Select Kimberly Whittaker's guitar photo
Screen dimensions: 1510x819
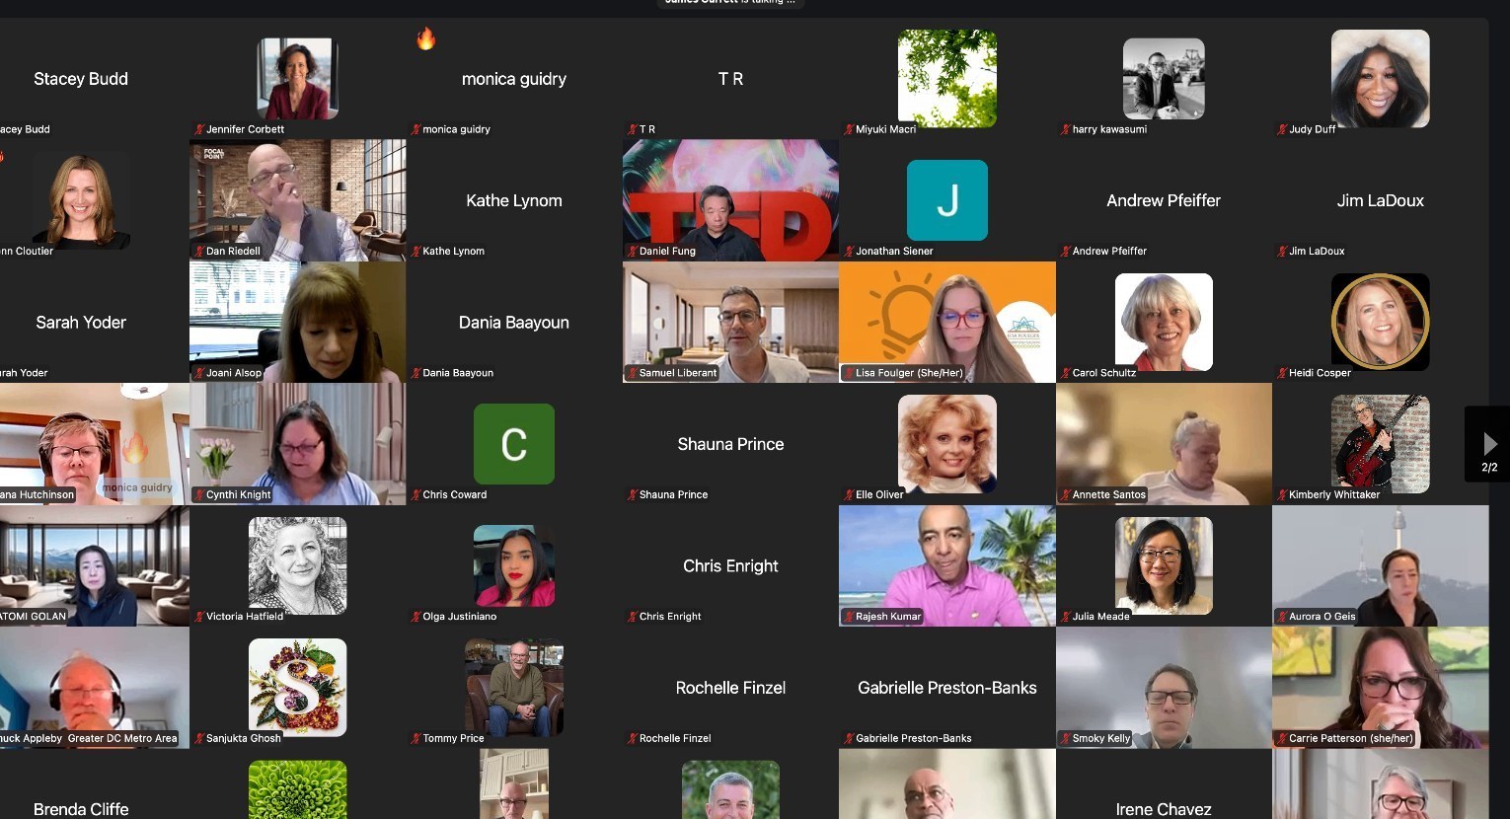(x=1381, y=444)
